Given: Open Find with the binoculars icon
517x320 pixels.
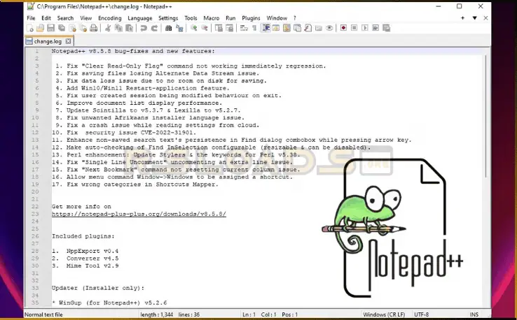Looking at the screenshot, I should (x=169, y=28).
